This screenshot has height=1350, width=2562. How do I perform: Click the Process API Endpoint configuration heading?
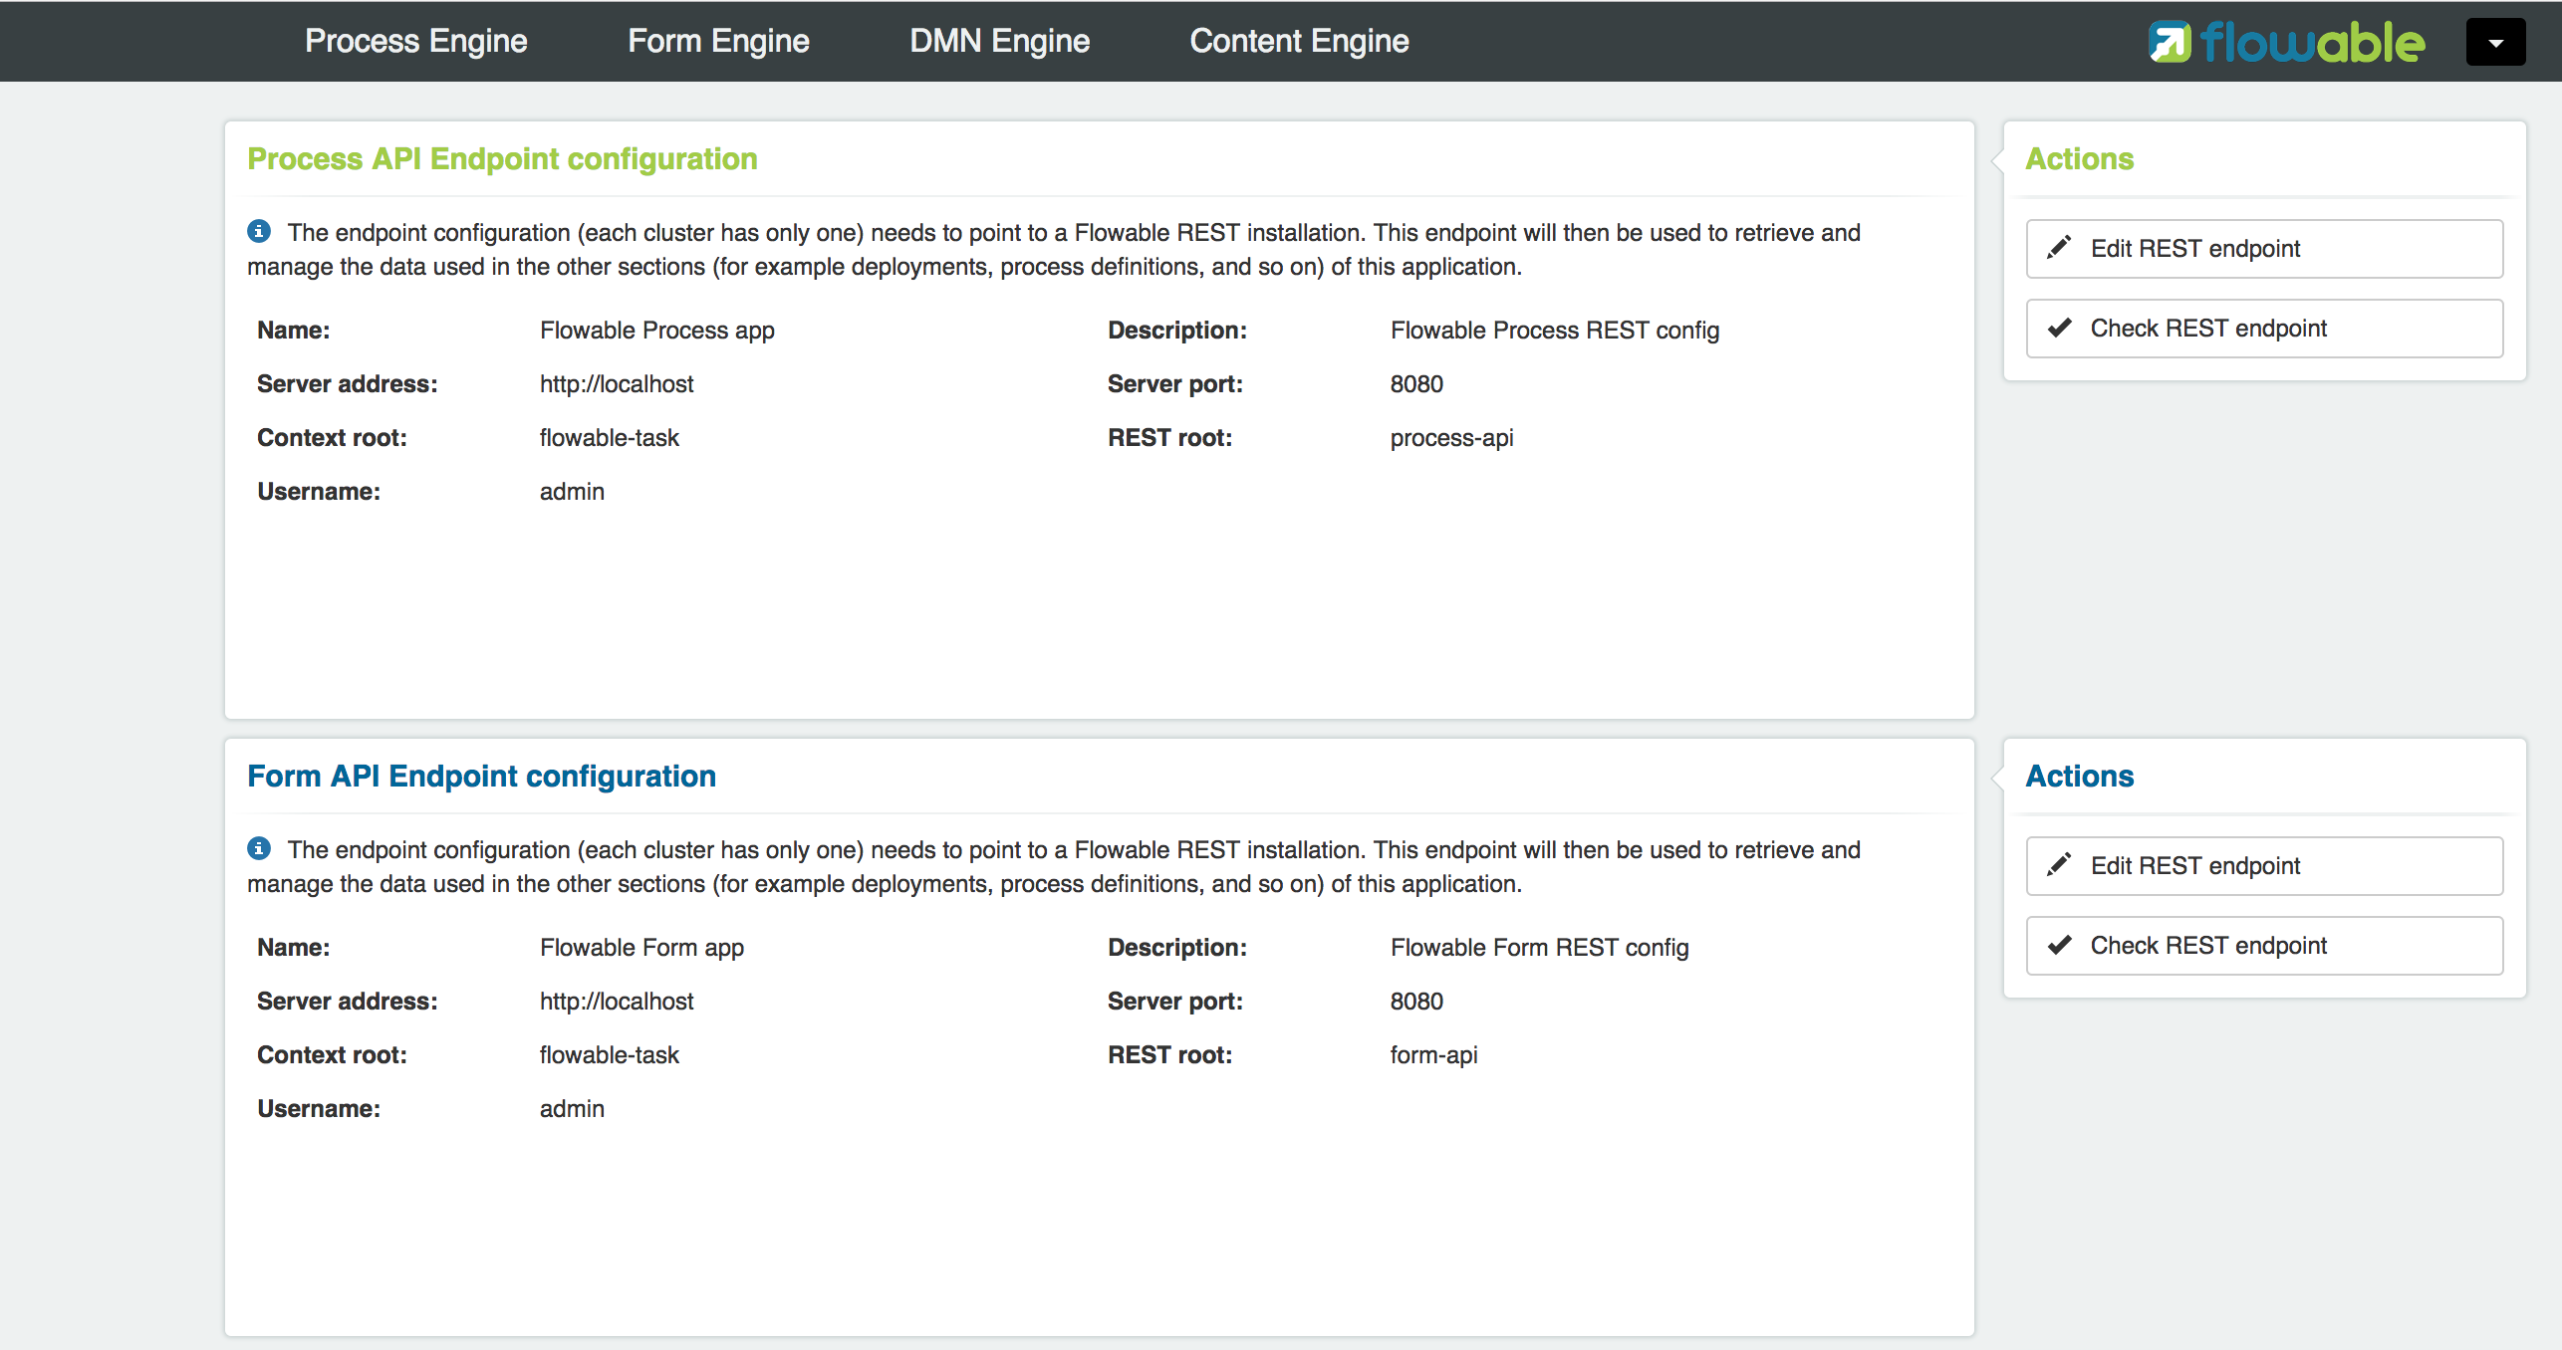[x=501, y=158]
